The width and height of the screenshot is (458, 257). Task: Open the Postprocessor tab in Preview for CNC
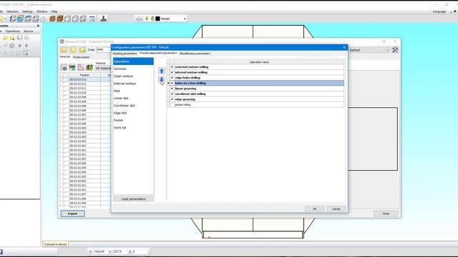[81, 57]
